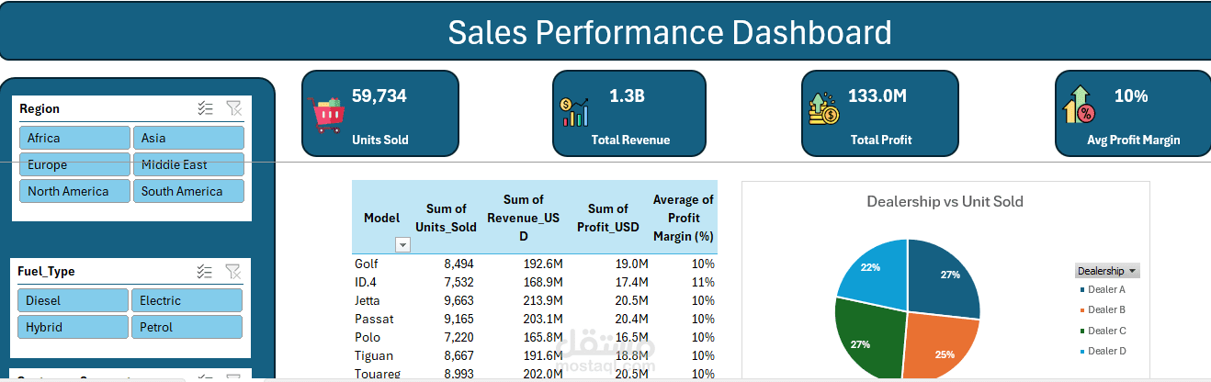This screenshot has width=1211, height=382.
Task: Click the Region slicer title
Action: (x=40, y=108)
